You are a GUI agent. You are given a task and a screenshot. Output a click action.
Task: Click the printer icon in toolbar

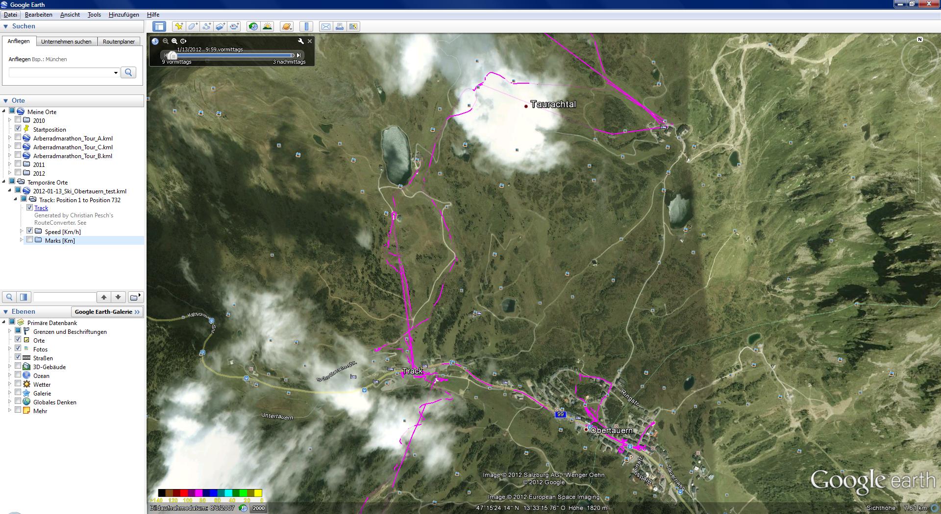(x=339, y=26)
